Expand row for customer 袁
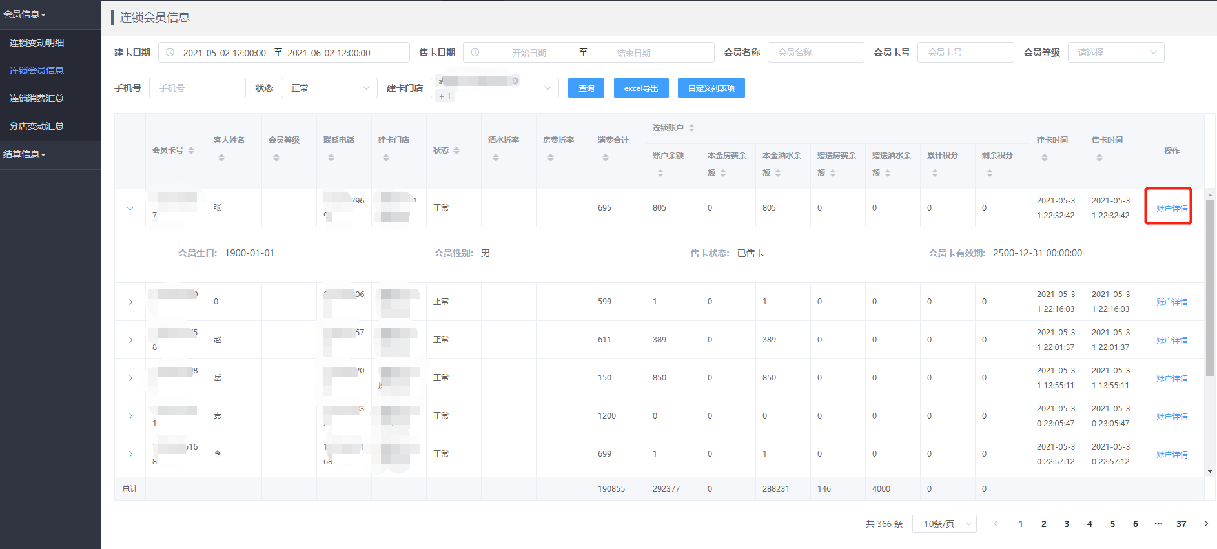 click(x=130, y=416)
